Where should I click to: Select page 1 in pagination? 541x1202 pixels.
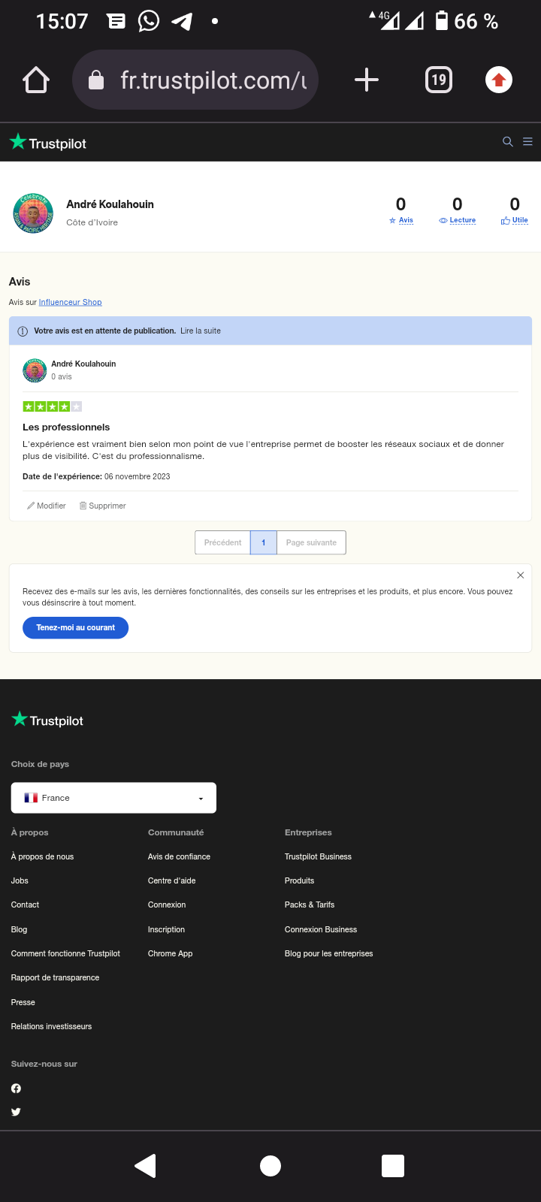[263, 542]
